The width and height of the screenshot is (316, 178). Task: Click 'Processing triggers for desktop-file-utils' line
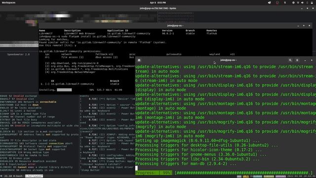click(206, 145)
